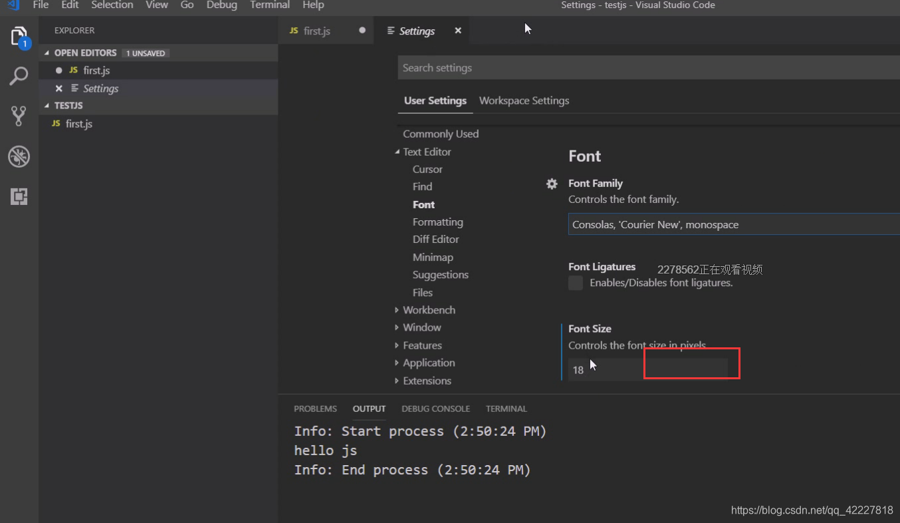Close the Settings tab with its X
900x523 pixels.
[458, 31]
